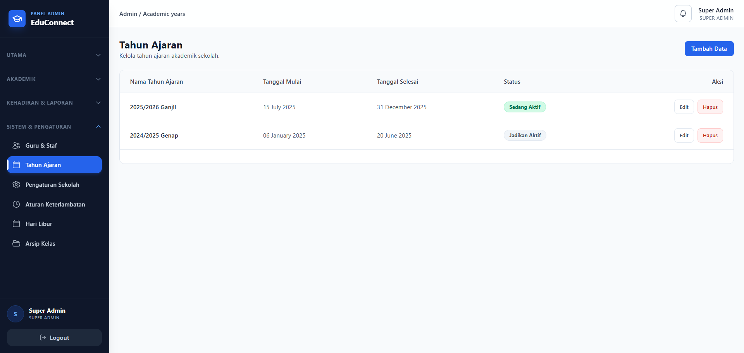Click the Admin breadcrumb link
The height and width of the screenshot is (353, 744).
128,14
